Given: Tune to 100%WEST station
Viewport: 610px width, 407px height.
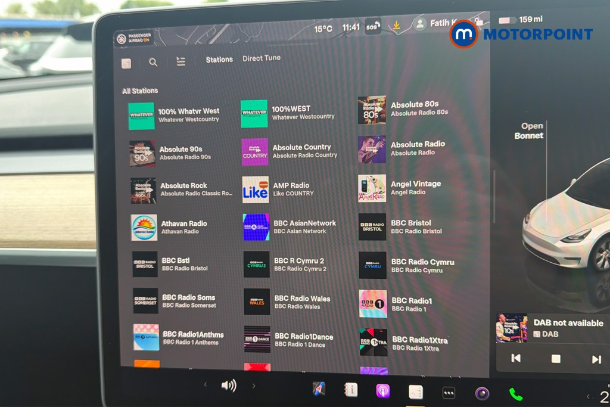Looking at the screenshot, I should 288,113.
